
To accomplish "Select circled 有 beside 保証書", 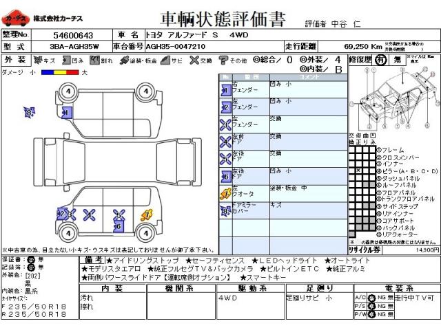I will point(30,260).
